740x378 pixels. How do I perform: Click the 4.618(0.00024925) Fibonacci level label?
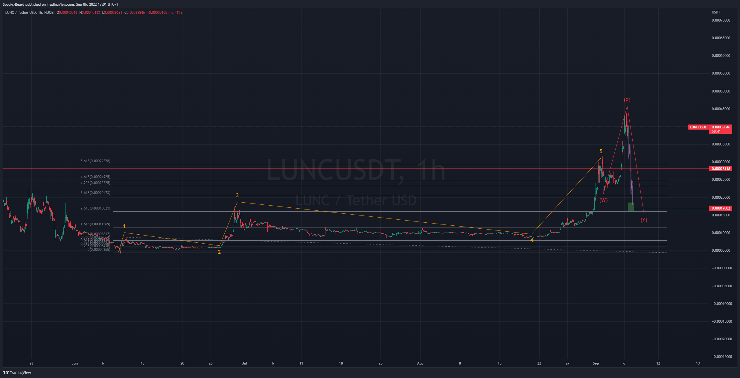click(95, 177)
